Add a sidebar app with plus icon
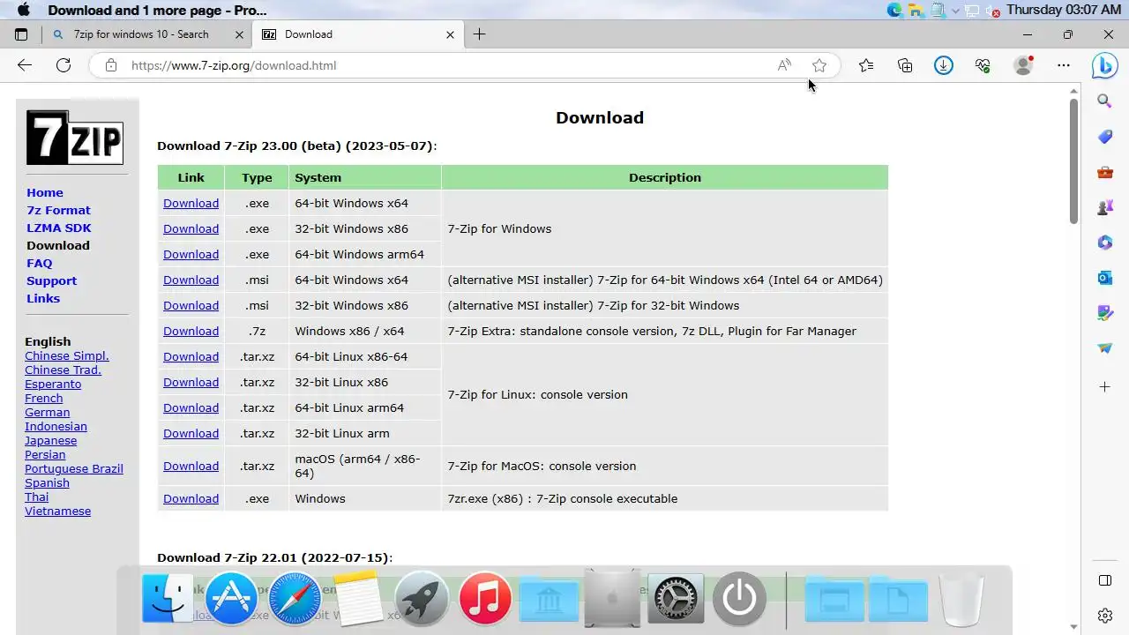Screen dimensions: 1129x635 click(x=1104, y=387)
